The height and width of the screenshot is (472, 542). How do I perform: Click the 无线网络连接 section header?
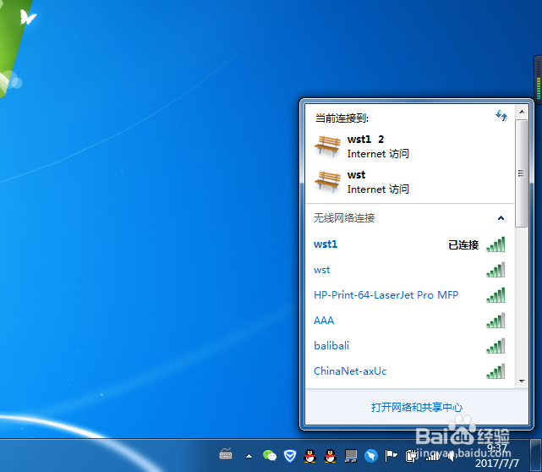[x=409, y=218]
